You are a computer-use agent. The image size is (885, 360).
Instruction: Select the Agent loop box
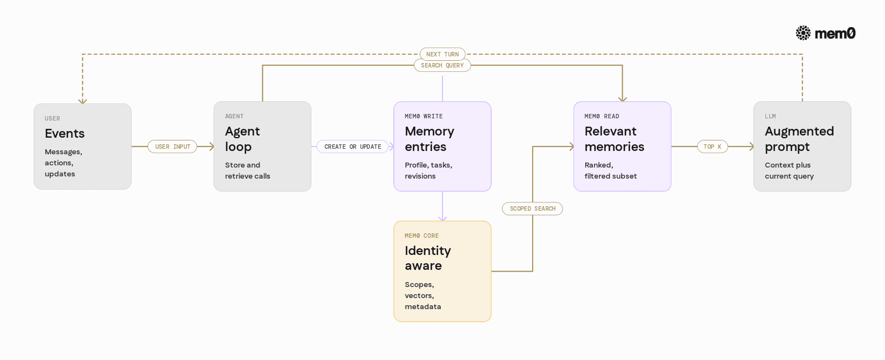(x=263, y=147)
